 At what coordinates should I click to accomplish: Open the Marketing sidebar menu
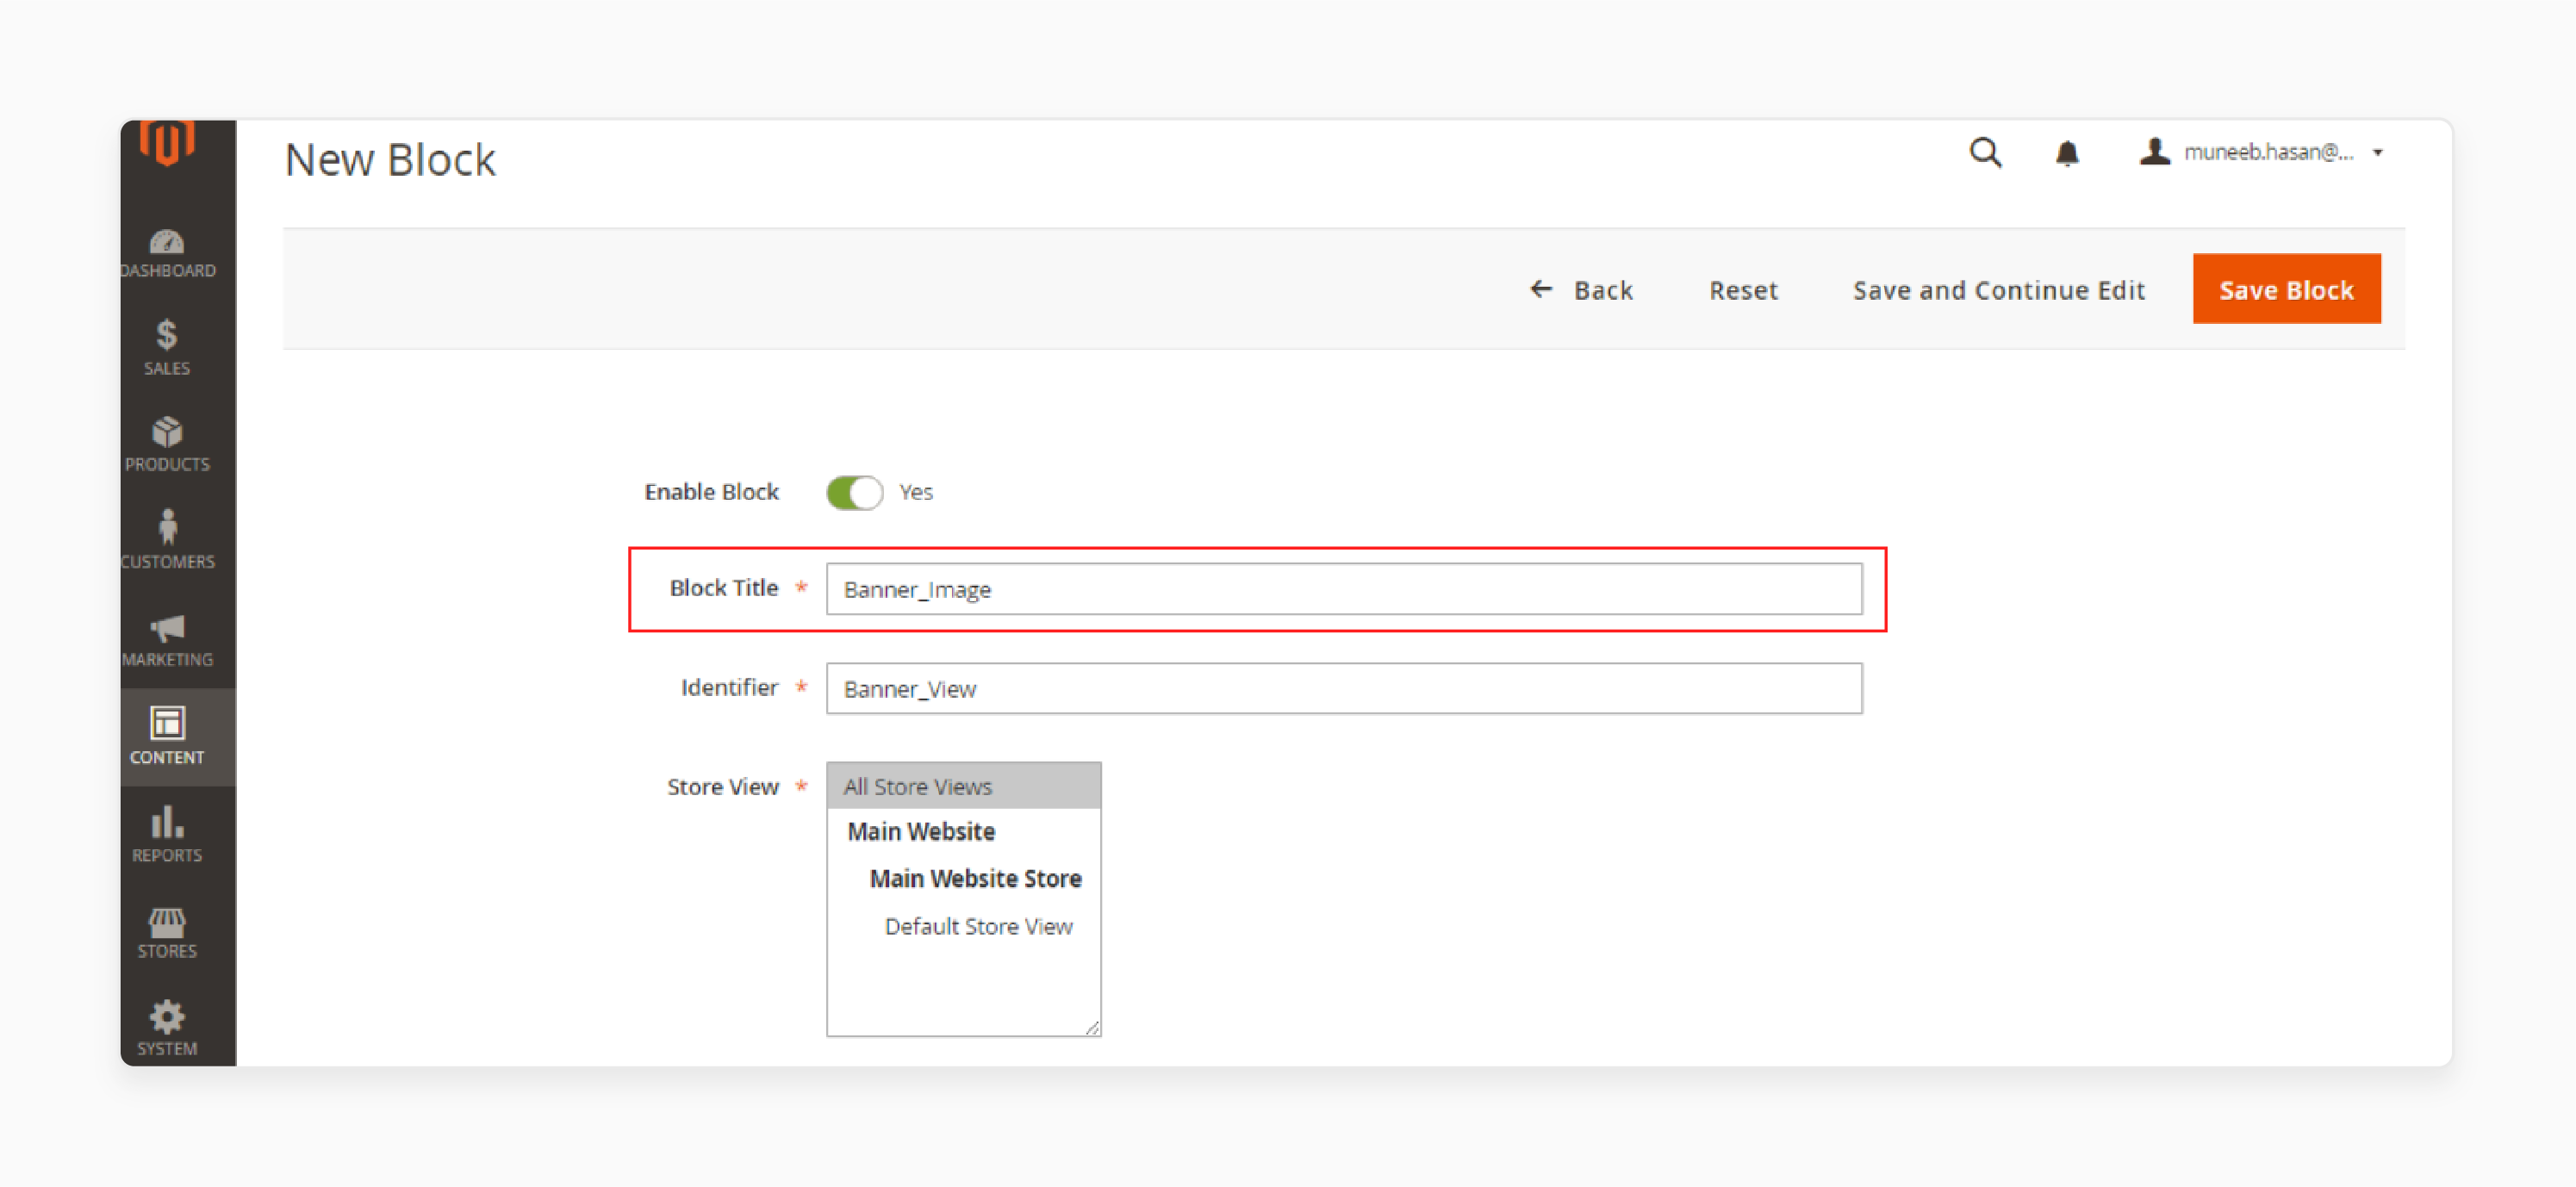tap(167, 639)
